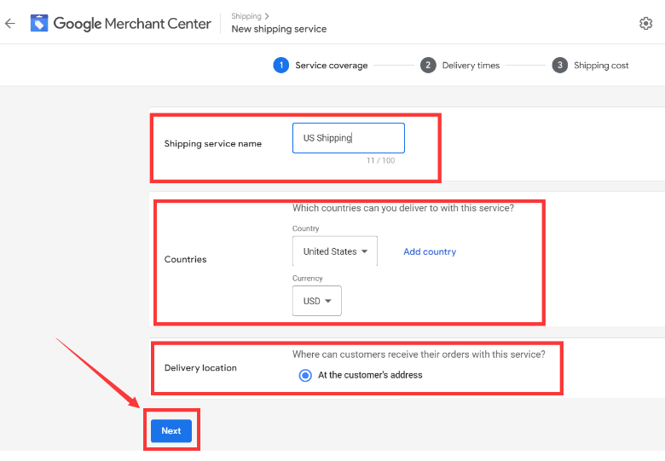Open the United States country dropdown
Viewport: 665px width, 461px height.
335,251
